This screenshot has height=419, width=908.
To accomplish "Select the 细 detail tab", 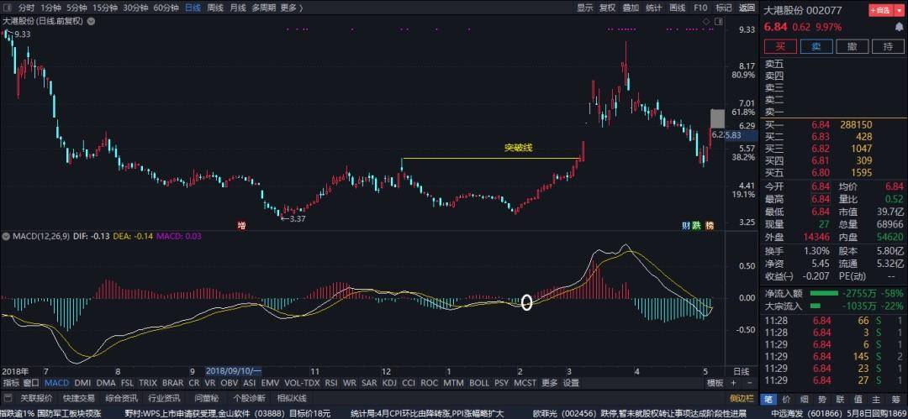I will tap(805, 399).
